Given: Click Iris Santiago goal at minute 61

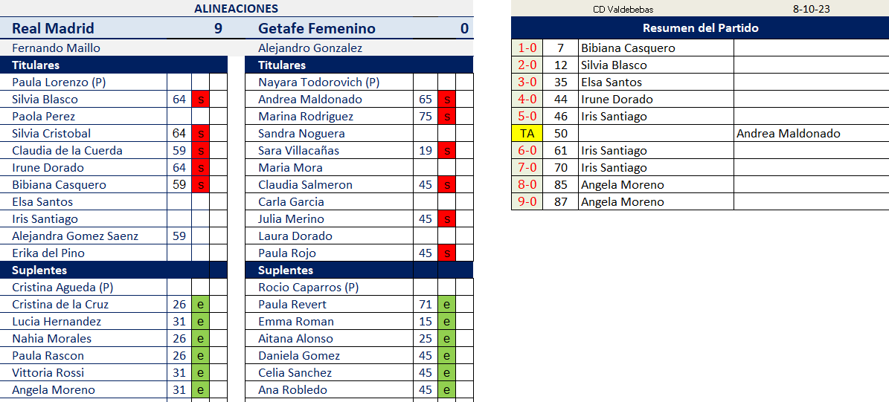Looking at the screenshot, I should tap(656, 151).
